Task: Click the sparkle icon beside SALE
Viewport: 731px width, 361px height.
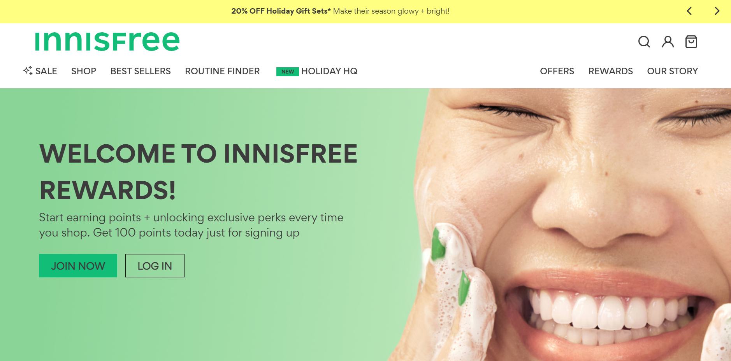Action: tap(28, 70)
